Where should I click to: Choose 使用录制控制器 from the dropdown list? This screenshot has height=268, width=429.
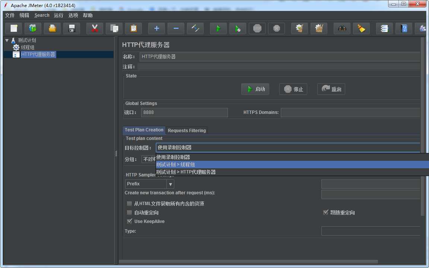click(x=292, y=157)
